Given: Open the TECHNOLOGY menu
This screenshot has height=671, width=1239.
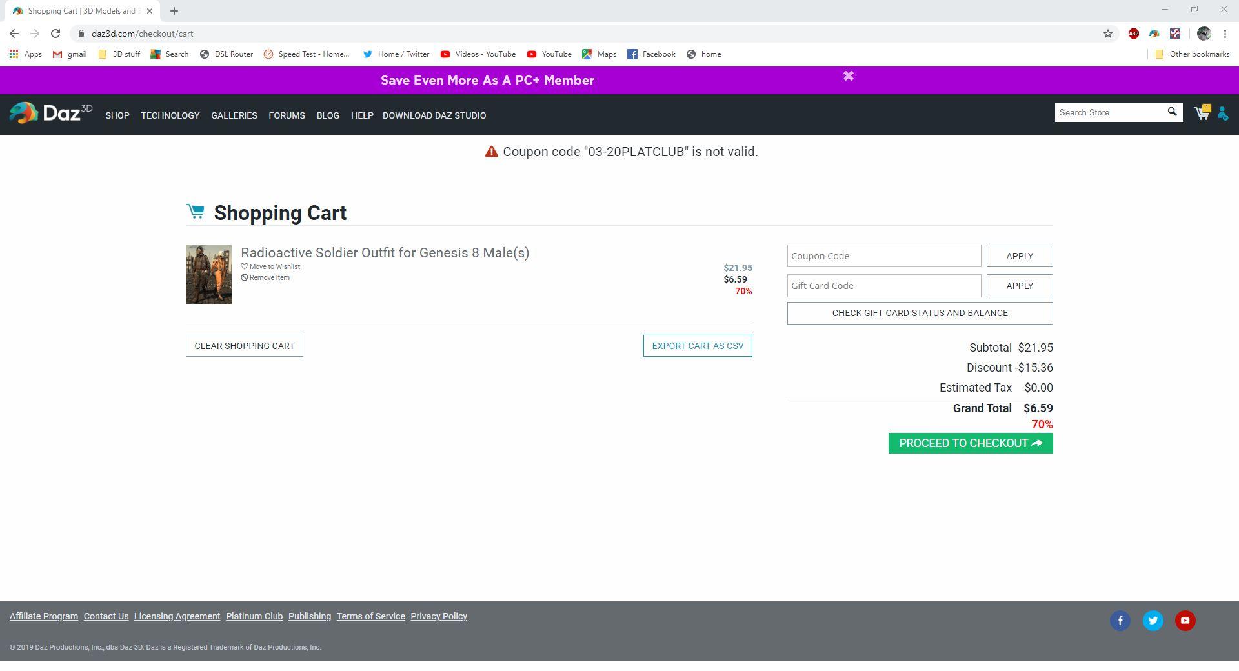Looking at the screenshot, I should coord(170,115).
